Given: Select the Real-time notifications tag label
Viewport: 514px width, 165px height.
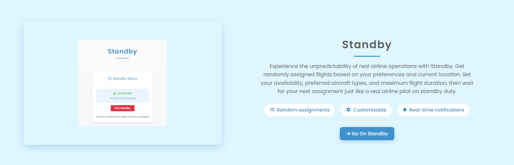Looking at the screenshot, I should point(437,110).
